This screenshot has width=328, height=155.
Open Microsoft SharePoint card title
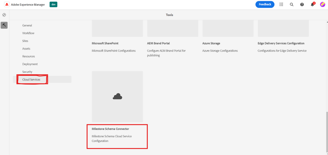pos(105,43)
